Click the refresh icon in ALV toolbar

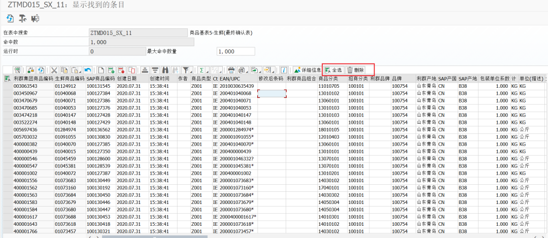tap(41, 70)
